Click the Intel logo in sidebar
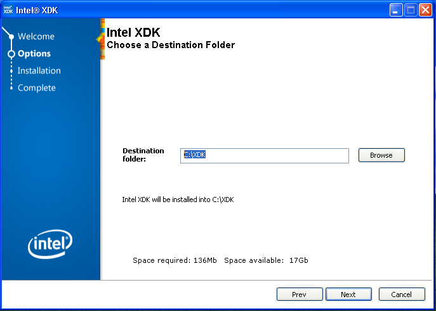 pos(50,244)
